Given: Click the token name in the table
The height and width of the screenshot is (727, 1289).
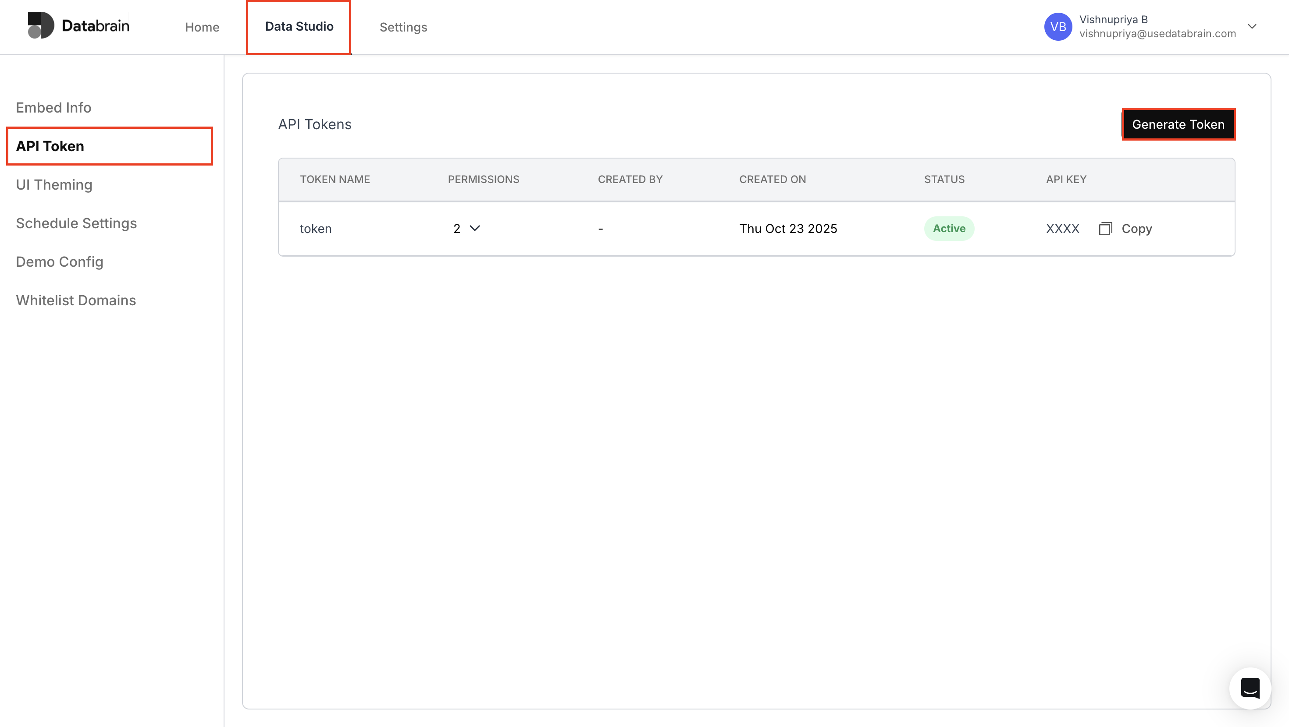Looking at the screenshot, I should coord(316,229).
